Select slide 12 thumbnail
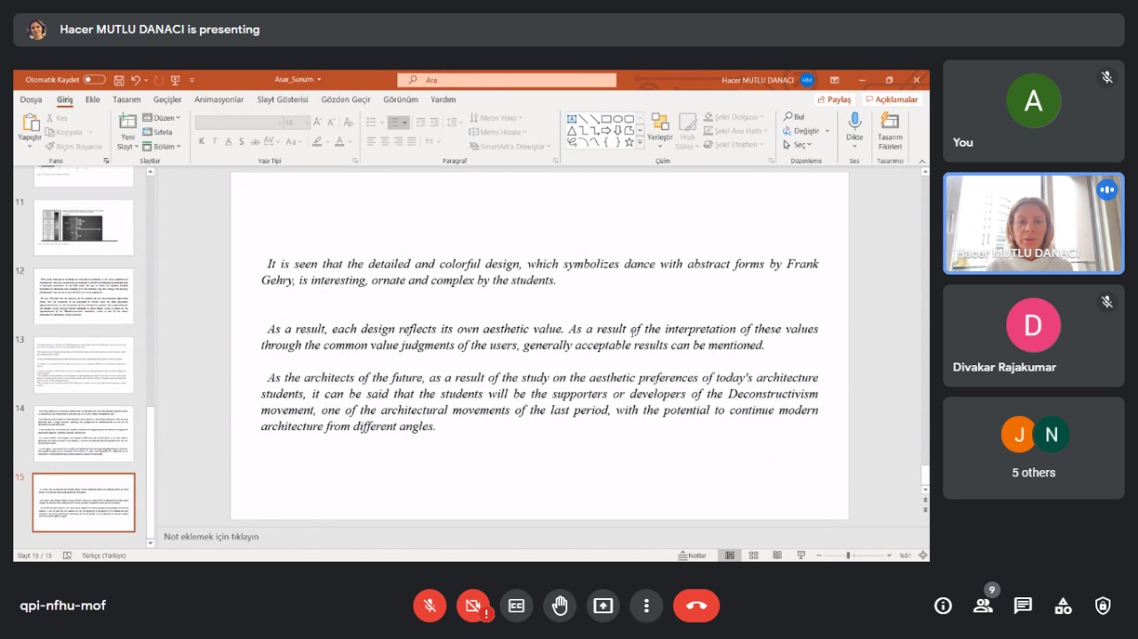This screenshot has height=639, width=1138. pos(84,296)
